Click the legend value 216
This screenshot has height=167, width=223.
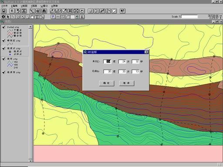tap(16, 67)
